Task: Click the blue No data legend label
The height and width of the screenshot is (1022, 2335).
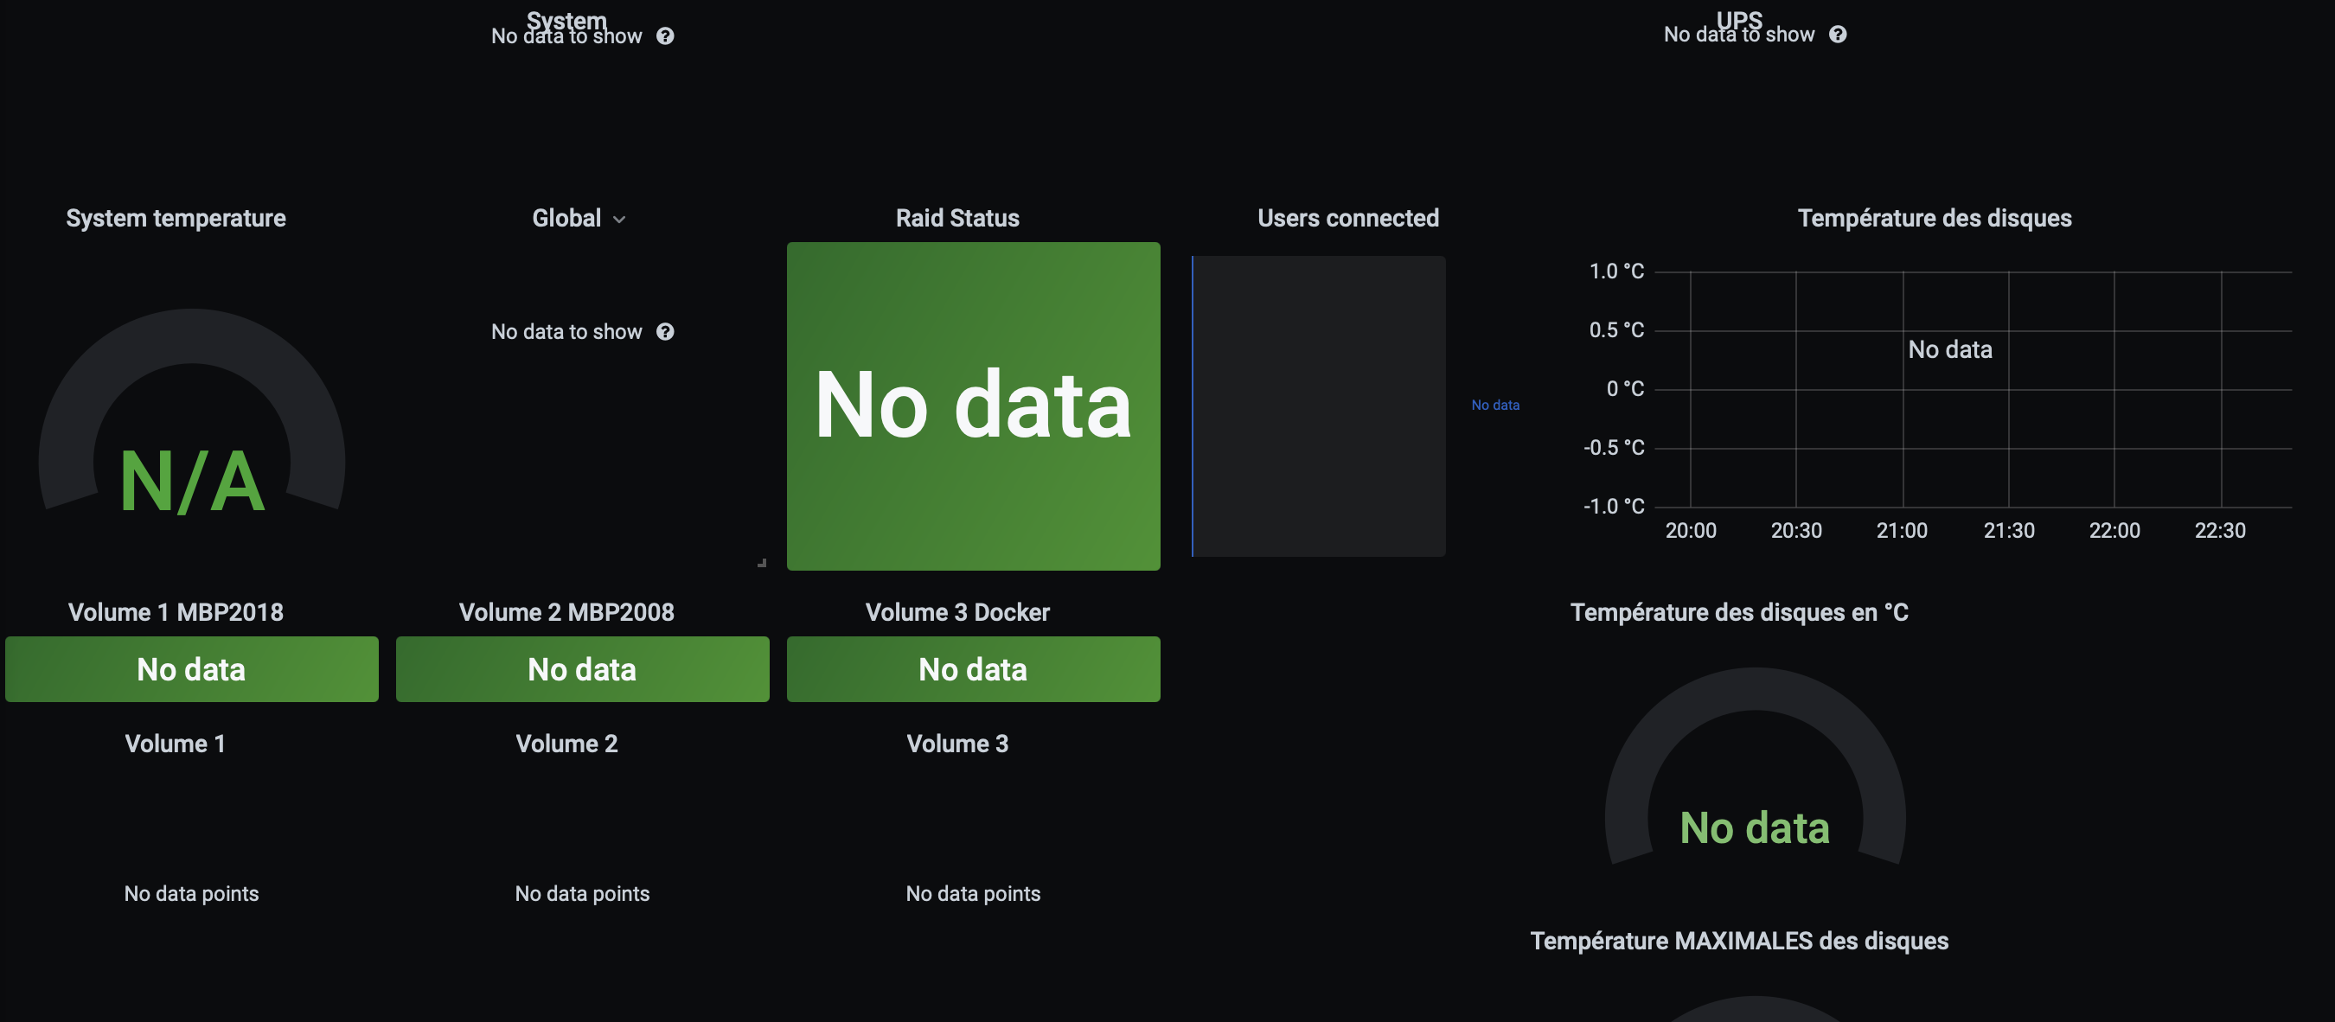Action: tap(1494, 405)
